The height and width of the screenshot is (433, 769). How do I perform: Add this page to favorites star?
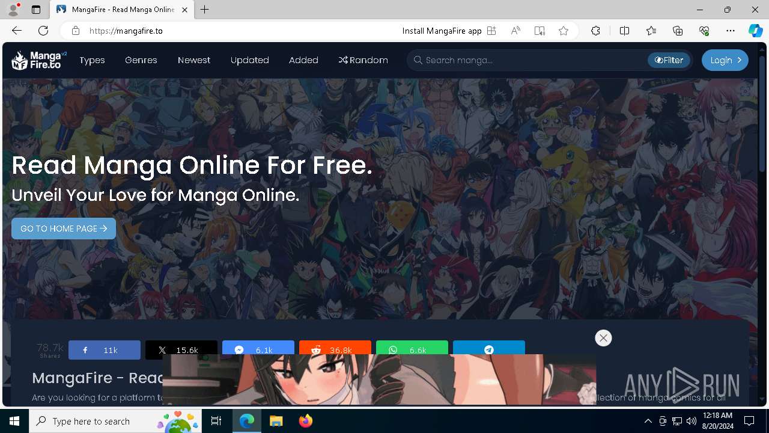pos(564,31)
